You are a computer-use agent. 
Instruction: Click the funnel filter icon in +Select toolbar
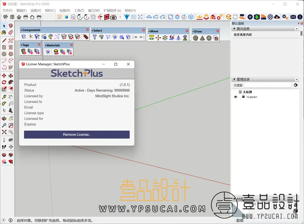pyautogui.click(x=95, y=37)
